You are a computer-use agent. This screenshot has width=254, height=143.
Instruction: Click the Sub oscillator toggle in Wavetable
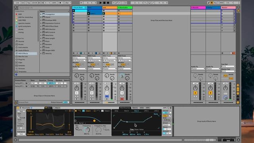(21, 111)
